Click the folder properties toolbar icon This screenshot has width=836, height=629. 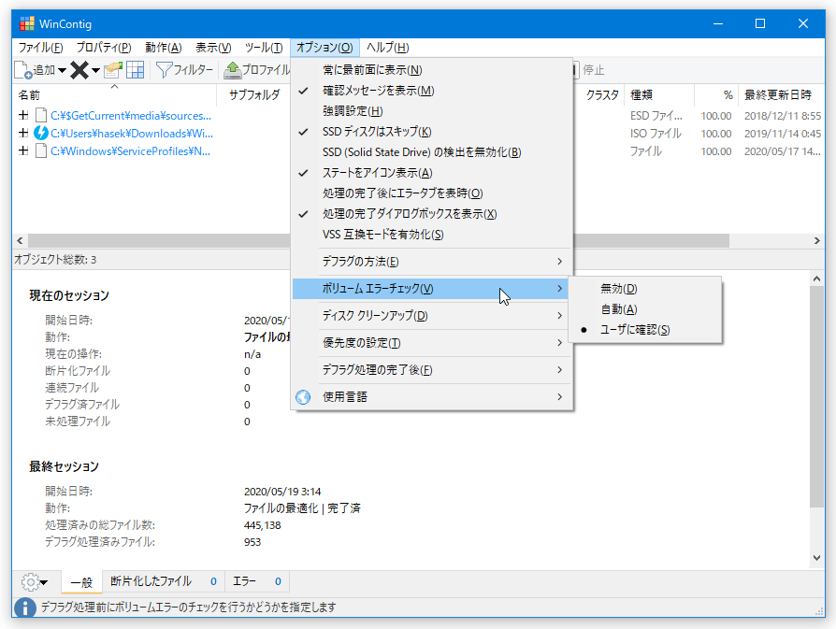point(113,70)
